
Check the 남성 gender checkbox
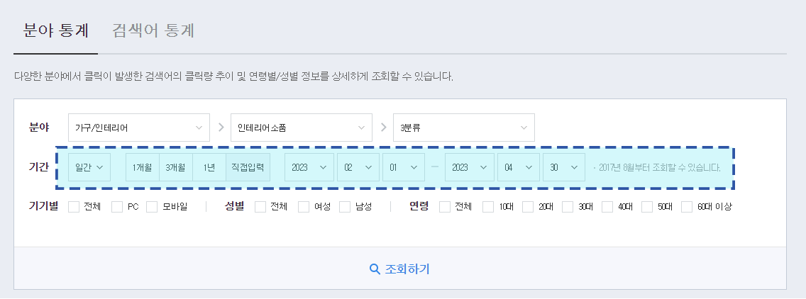tap(345, 207)
